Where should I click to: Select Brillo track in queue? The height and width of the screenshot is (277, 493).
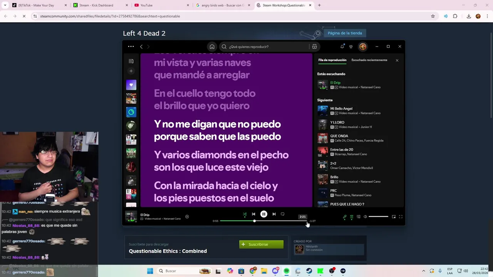[359, 179]
